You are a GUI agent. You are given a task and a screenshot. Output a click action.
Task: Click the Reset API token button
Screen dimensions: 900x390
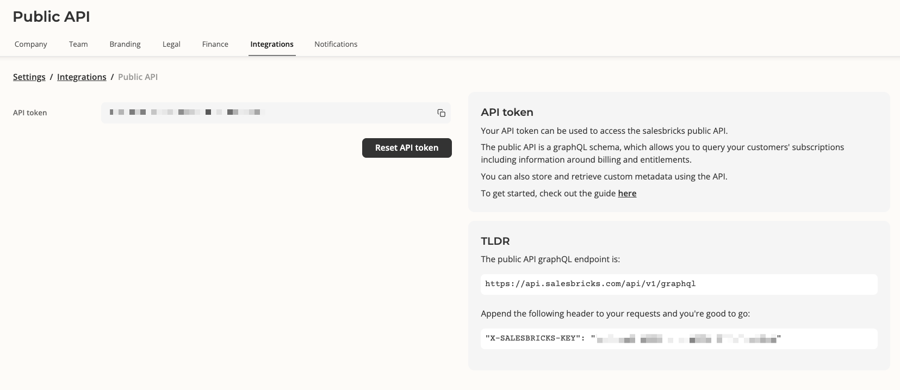407,148
